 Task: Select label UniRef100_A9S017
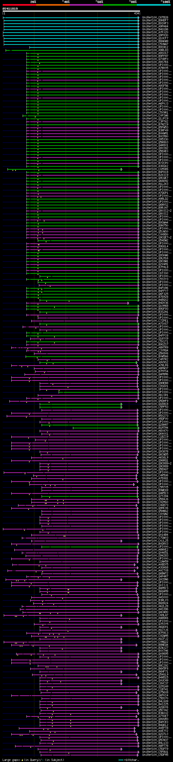(x=155, y=53)
